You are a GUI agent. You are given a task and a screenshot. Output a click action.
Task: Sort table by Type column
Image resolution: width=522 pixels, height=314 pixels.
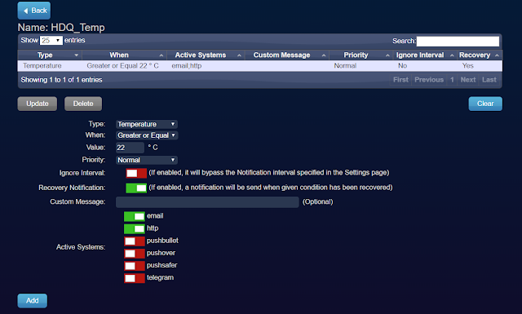(x=50, y=55)
